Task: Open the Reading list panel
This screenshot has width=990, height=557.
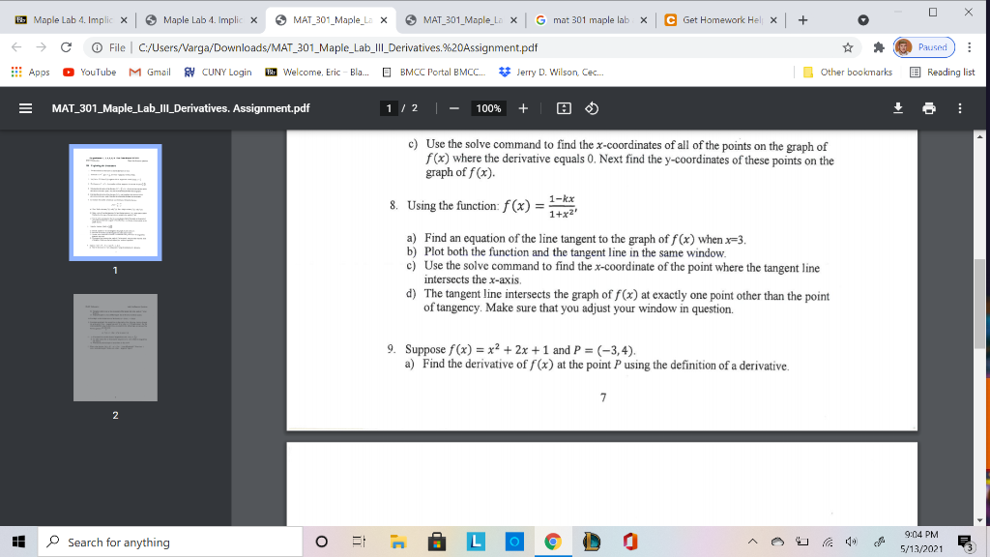Action: [951, 72]
